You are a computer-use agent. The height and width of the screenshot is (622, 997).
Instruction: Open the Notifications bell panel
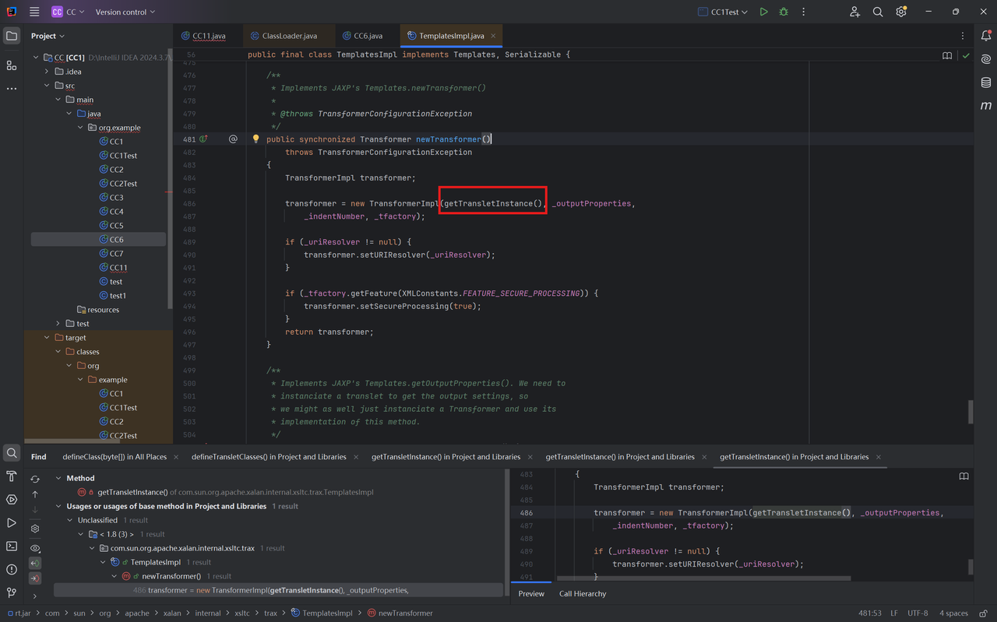(x=985, y=36)
